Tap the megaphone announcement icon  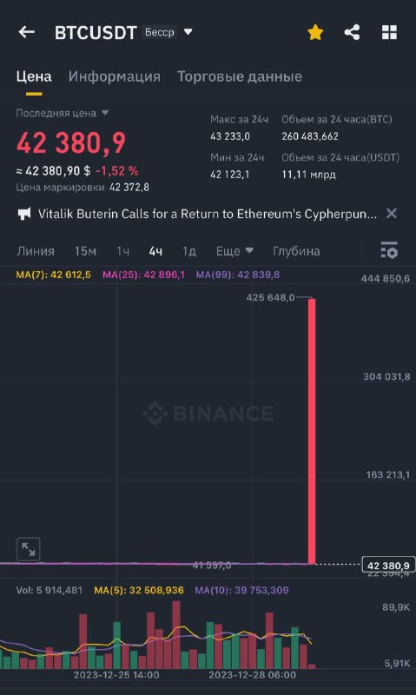tap(24, 214)
